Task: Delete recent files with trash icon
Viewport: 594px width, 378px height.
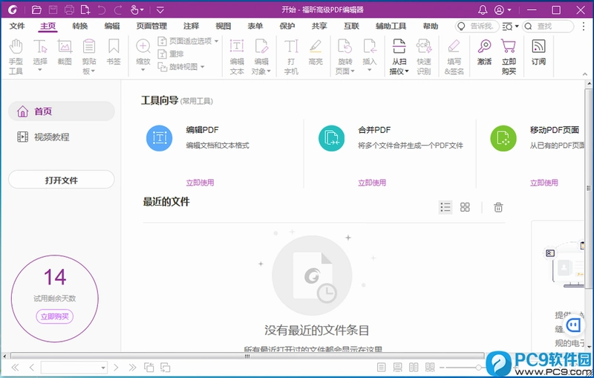Action: tap(498, 207)
